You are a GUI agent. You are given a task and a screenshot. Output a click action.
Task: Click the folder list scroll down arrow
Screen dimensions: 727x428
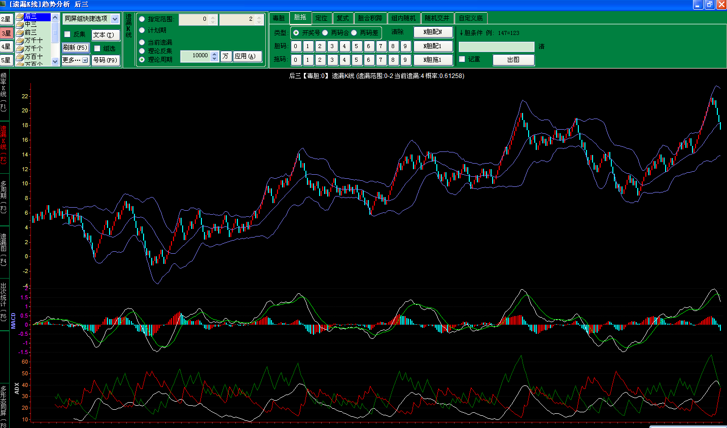pyautogui.click(x=55, y=61)
